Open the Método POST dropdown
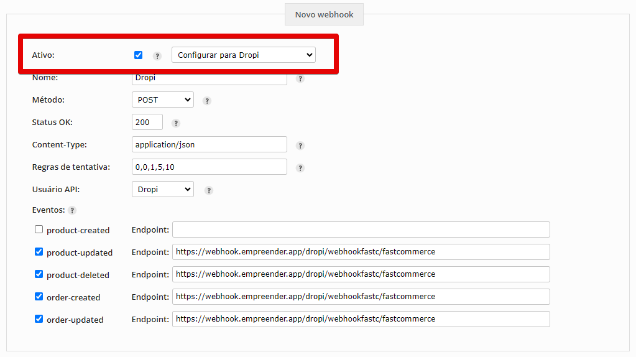 click(x=163, y=100)
